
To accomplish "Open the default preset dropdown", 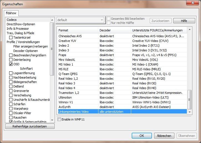I will coord(80,20).
